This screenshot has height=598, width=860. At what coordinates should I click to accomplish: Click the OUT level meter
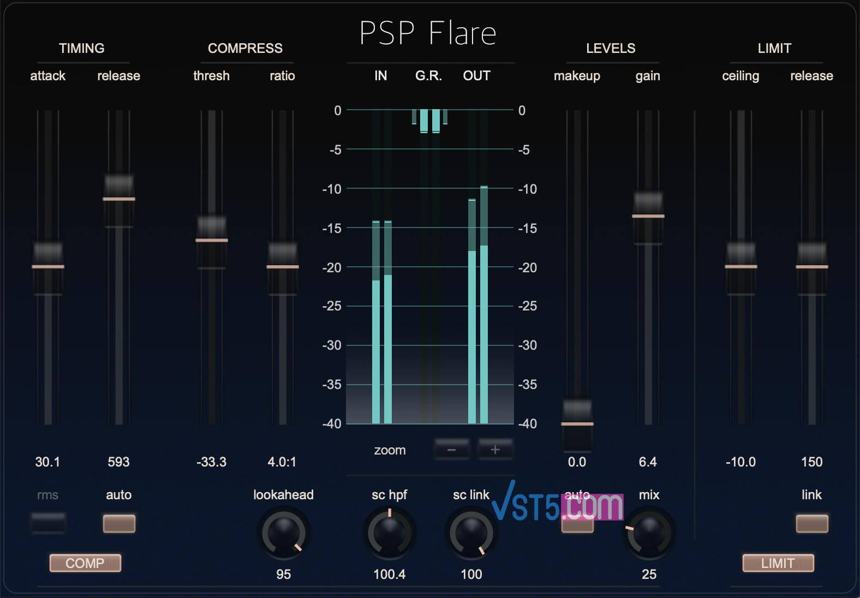coord(478,267)
